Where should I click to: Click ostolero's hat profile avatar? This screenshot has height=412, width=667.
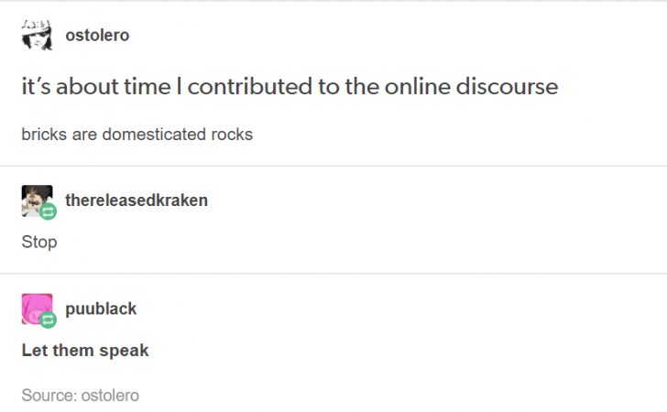37,36
